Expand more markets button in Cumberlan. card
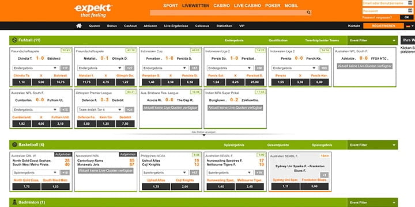 [x=65, y=110]
